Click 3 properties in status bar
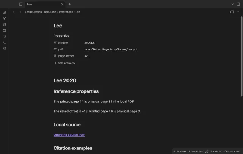 (x=196, y=151)
